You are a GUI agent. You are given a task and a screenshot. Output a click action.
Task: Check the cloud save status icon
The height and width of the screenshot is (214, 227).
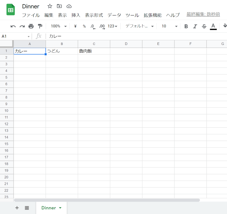click(69, 6)
